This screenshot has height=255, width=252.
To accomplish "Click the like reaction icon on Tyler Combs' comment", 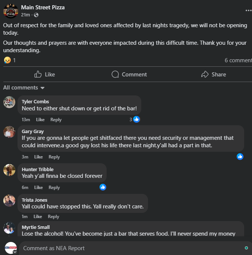I will tap(136, 119).
